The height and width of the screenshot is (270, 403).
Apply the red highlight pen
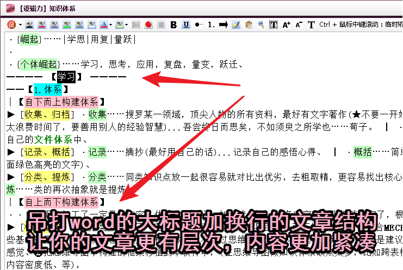point(42,24)
